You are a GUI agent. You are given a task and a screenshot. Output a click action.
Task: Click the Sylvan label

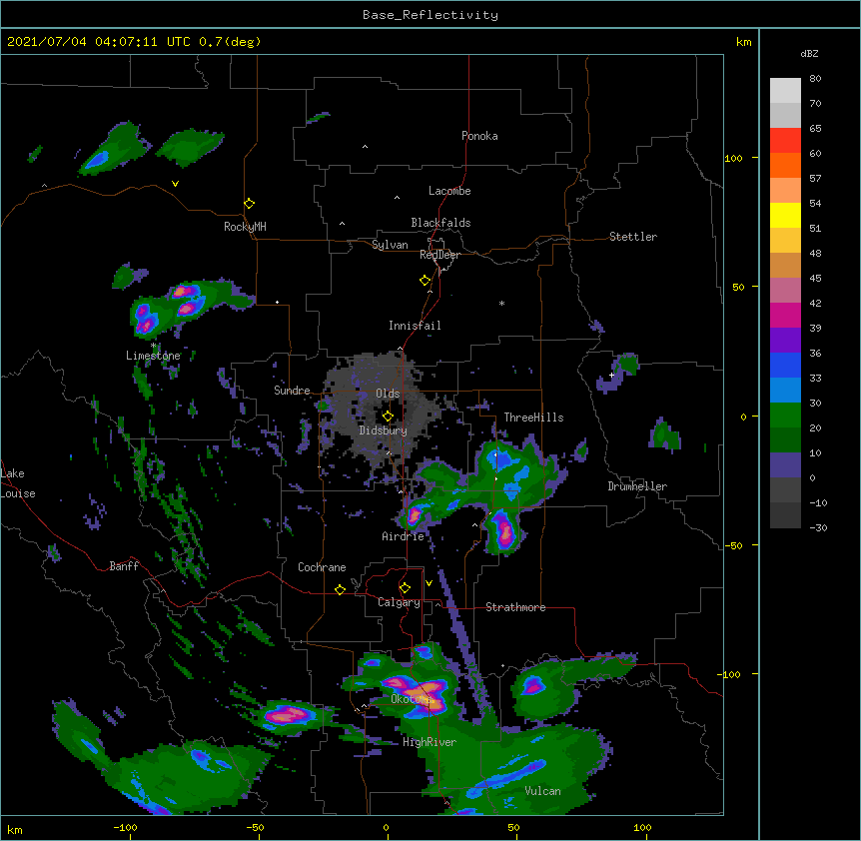point(390,245)
